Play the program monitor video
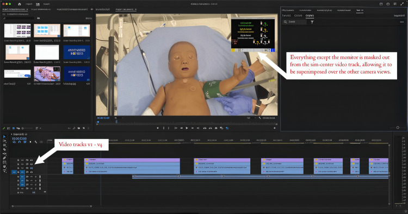The image size is (408, 214). click(x=187, y=128)
